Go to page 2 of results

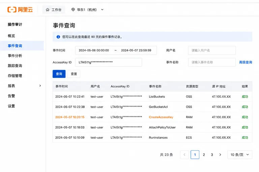click(204, 155)
